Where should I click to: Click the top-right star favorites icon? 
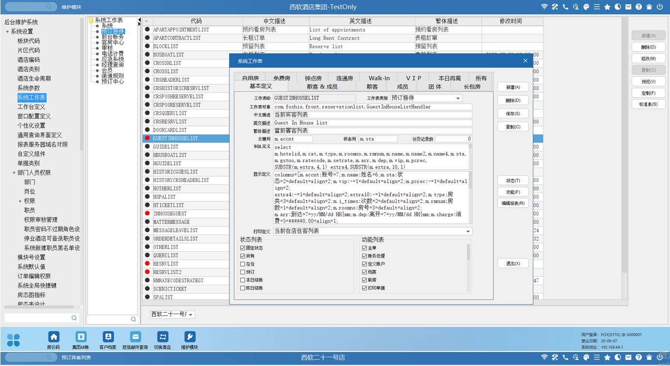click(607, 7)
